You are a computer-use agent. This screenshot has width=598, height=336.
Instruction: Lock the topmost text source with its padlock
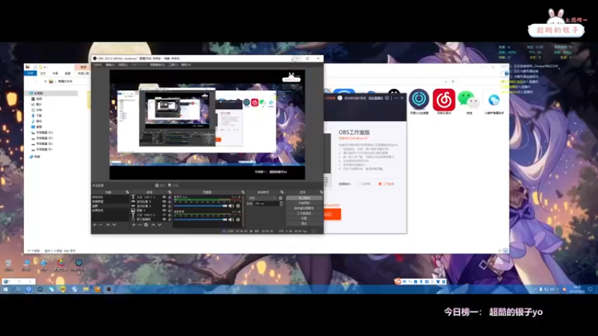click(170, 197)
